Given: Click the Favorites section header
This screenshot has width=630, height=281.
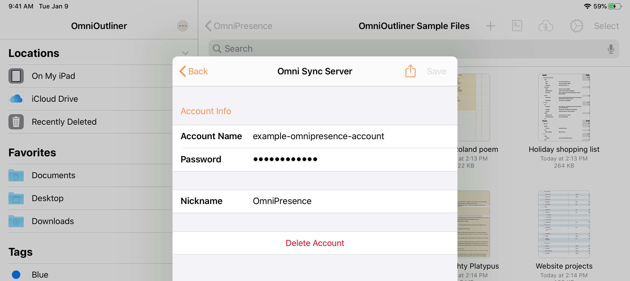Looking at the screenshot, I should click(32, 153).
